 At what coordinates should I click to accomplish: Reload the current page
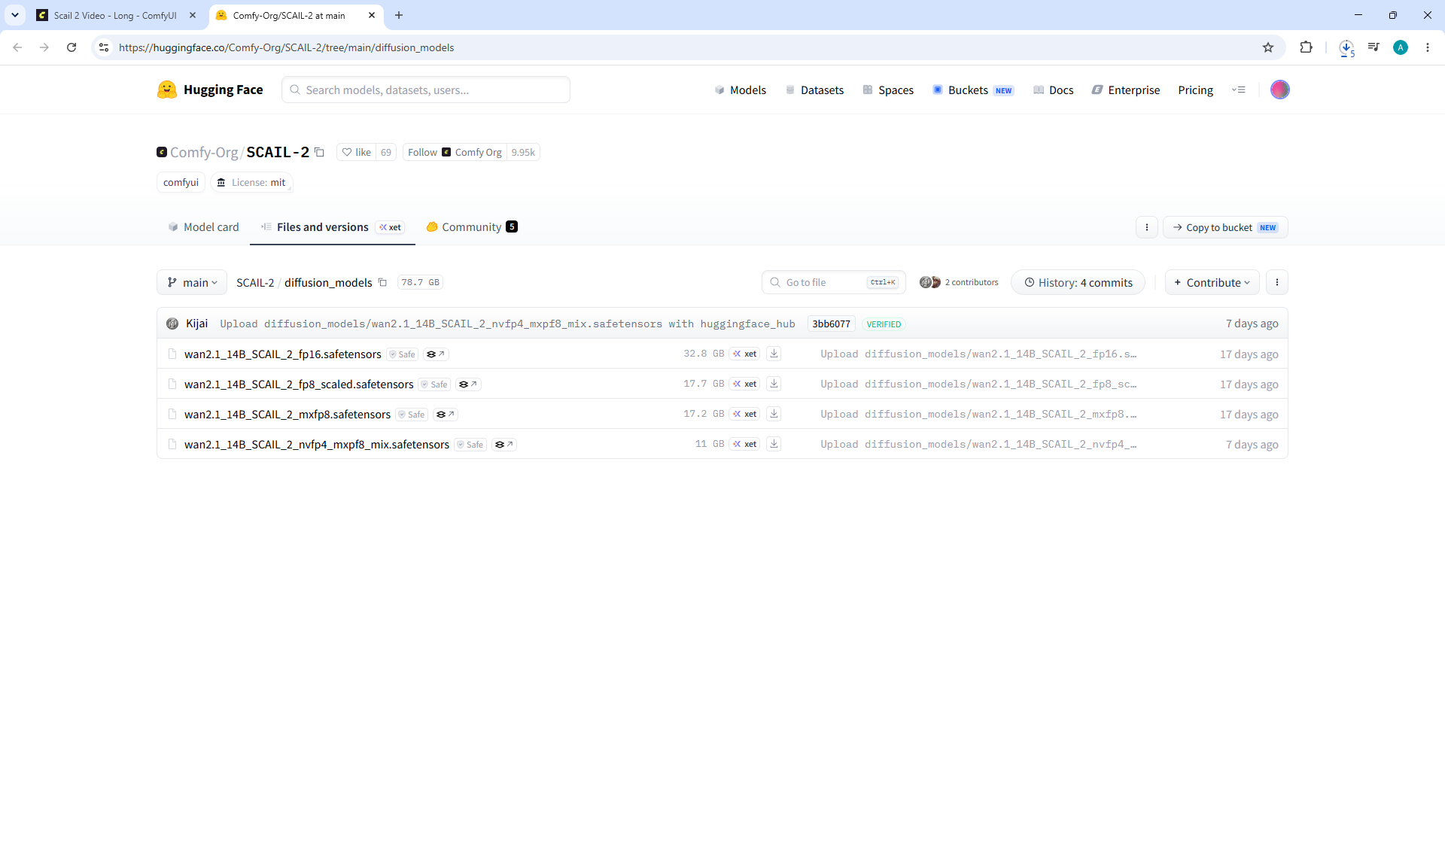click(x=71, y=47)
